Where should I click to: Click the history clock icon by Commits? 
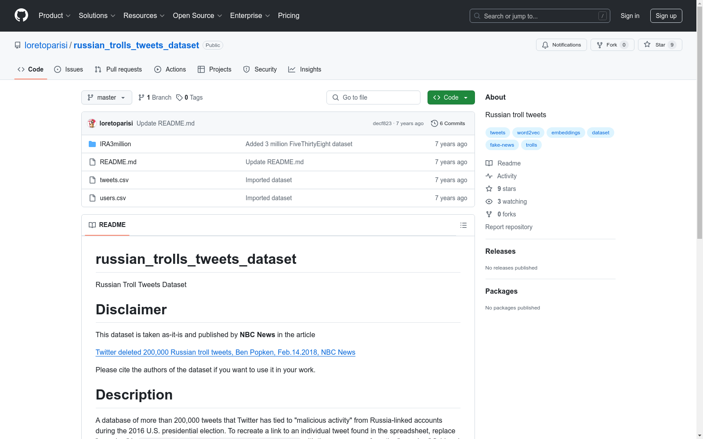435,123
